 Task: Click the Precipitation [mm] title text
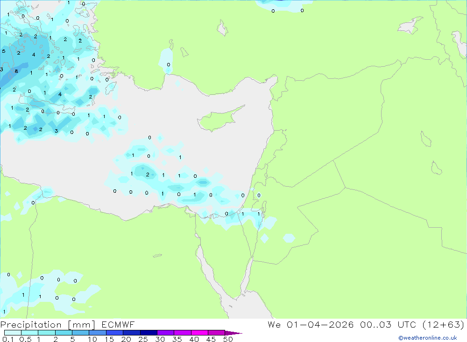point(48,324)
